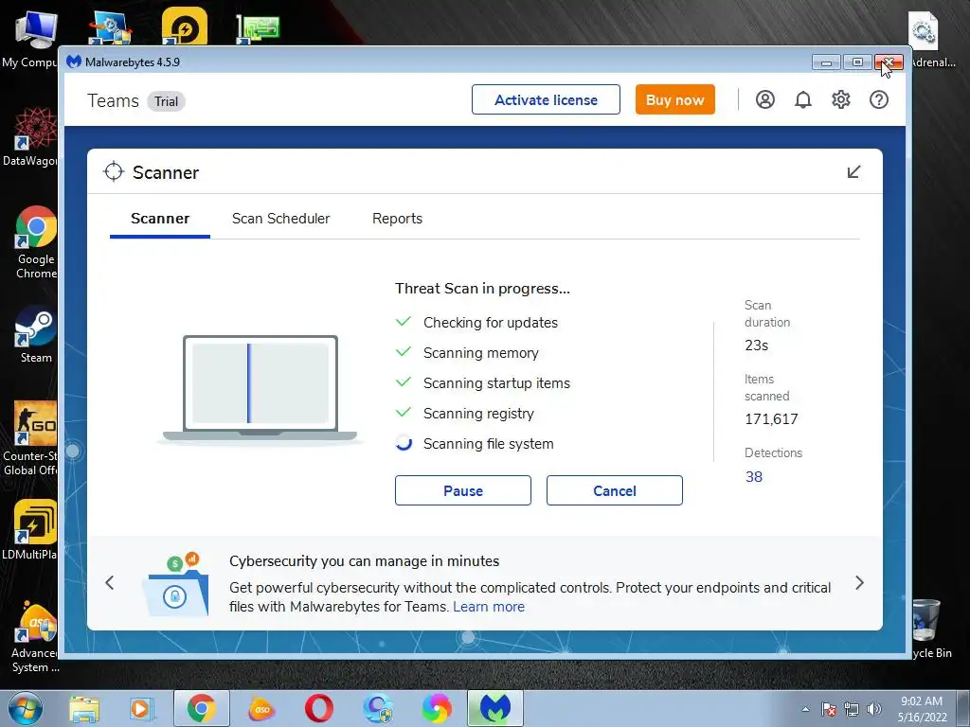Switch to the Scanner tab
The image size is (970, 727).
coord(160,219)
